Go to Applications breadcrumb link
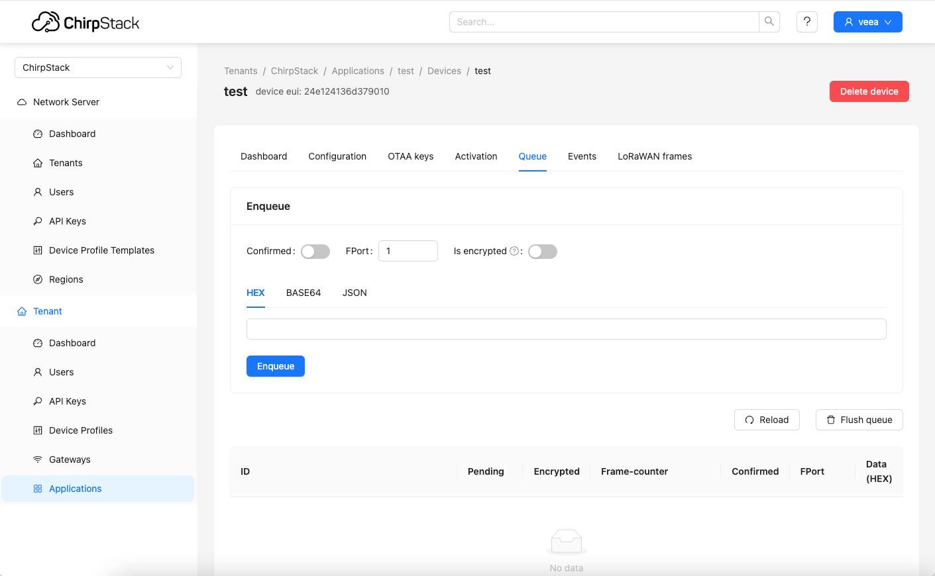The width and height of the screenshot is (935, 576). [x=358, y=71]
